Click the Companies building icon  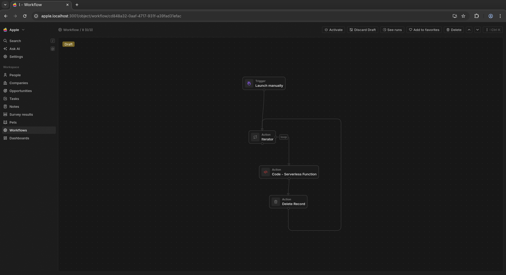point(5,83)
